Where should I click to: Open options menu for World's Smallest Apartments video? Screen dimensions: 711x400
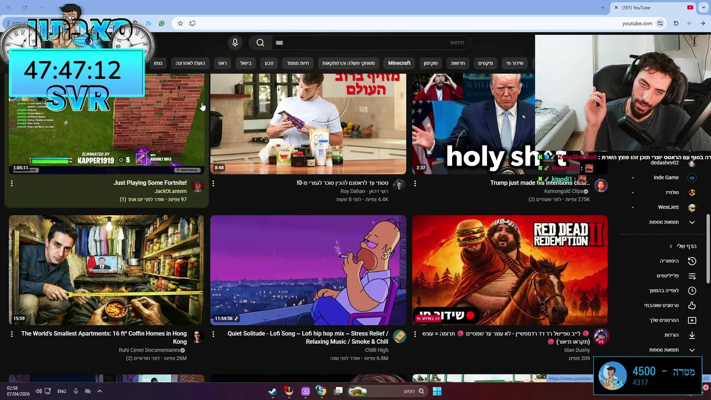(x=12, y=334)
